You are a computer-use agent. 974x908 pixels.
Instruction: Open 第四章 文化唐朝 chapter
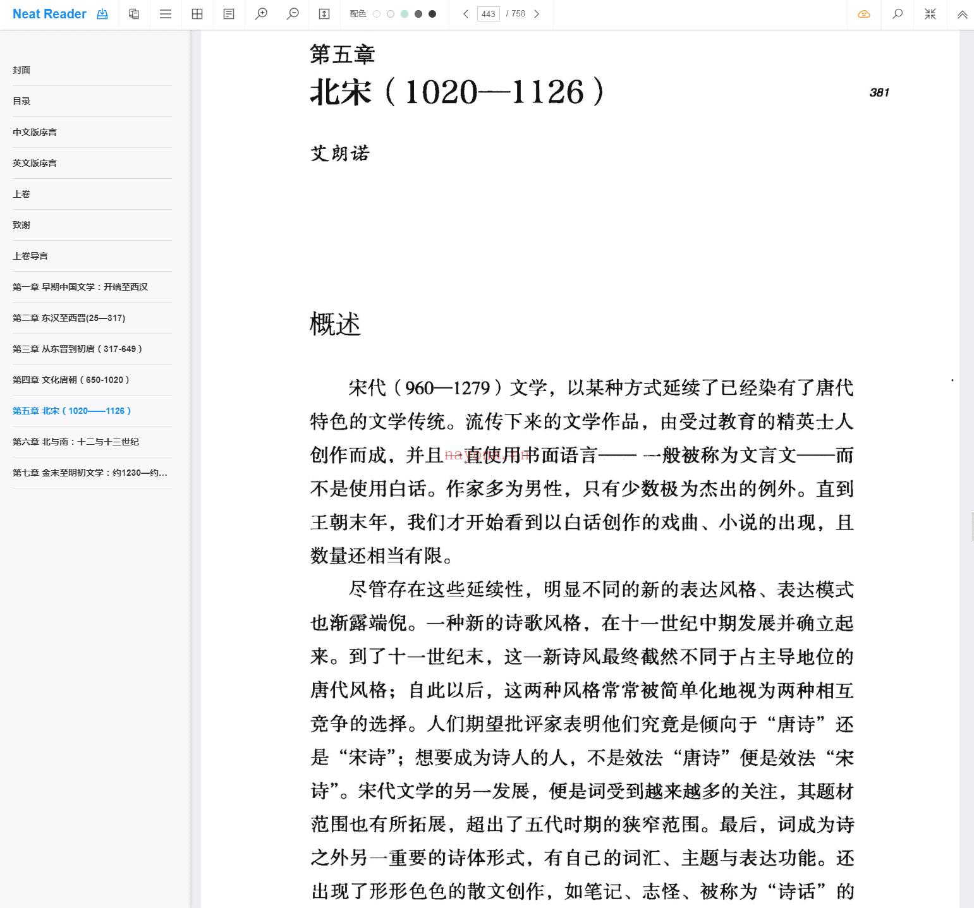click(92, 380)
